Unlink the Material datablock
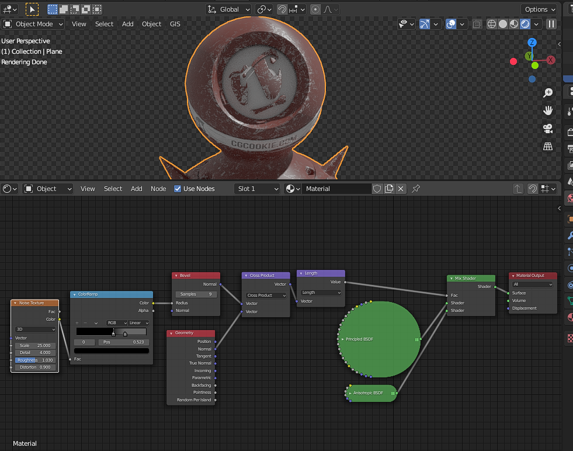This screenshot has height=451, width=573. (401, 189)
